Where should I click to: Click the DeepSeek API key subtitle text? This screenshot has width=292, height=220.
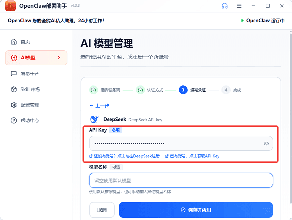pos(146,120)
